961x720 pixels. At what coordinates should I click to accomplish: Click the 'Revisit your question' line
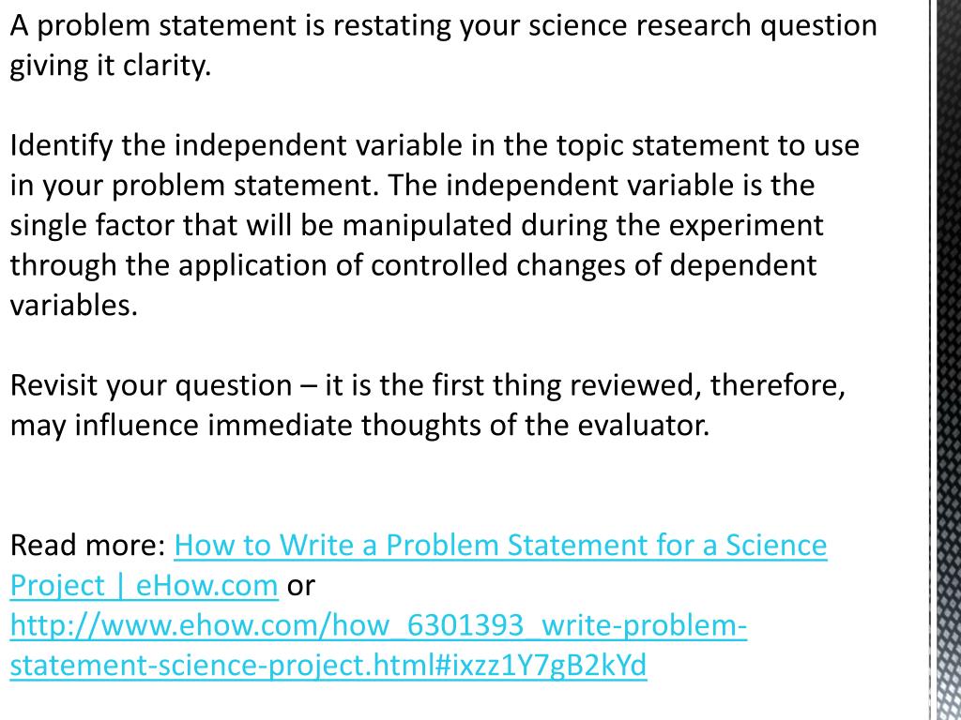pos(428,385)
